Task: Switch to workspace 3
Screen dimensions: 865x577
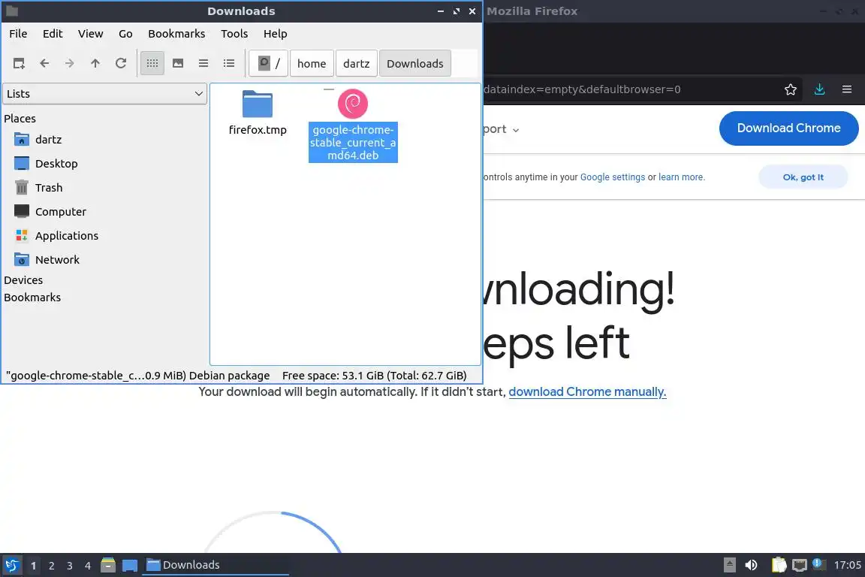Action: coord(70,566)
